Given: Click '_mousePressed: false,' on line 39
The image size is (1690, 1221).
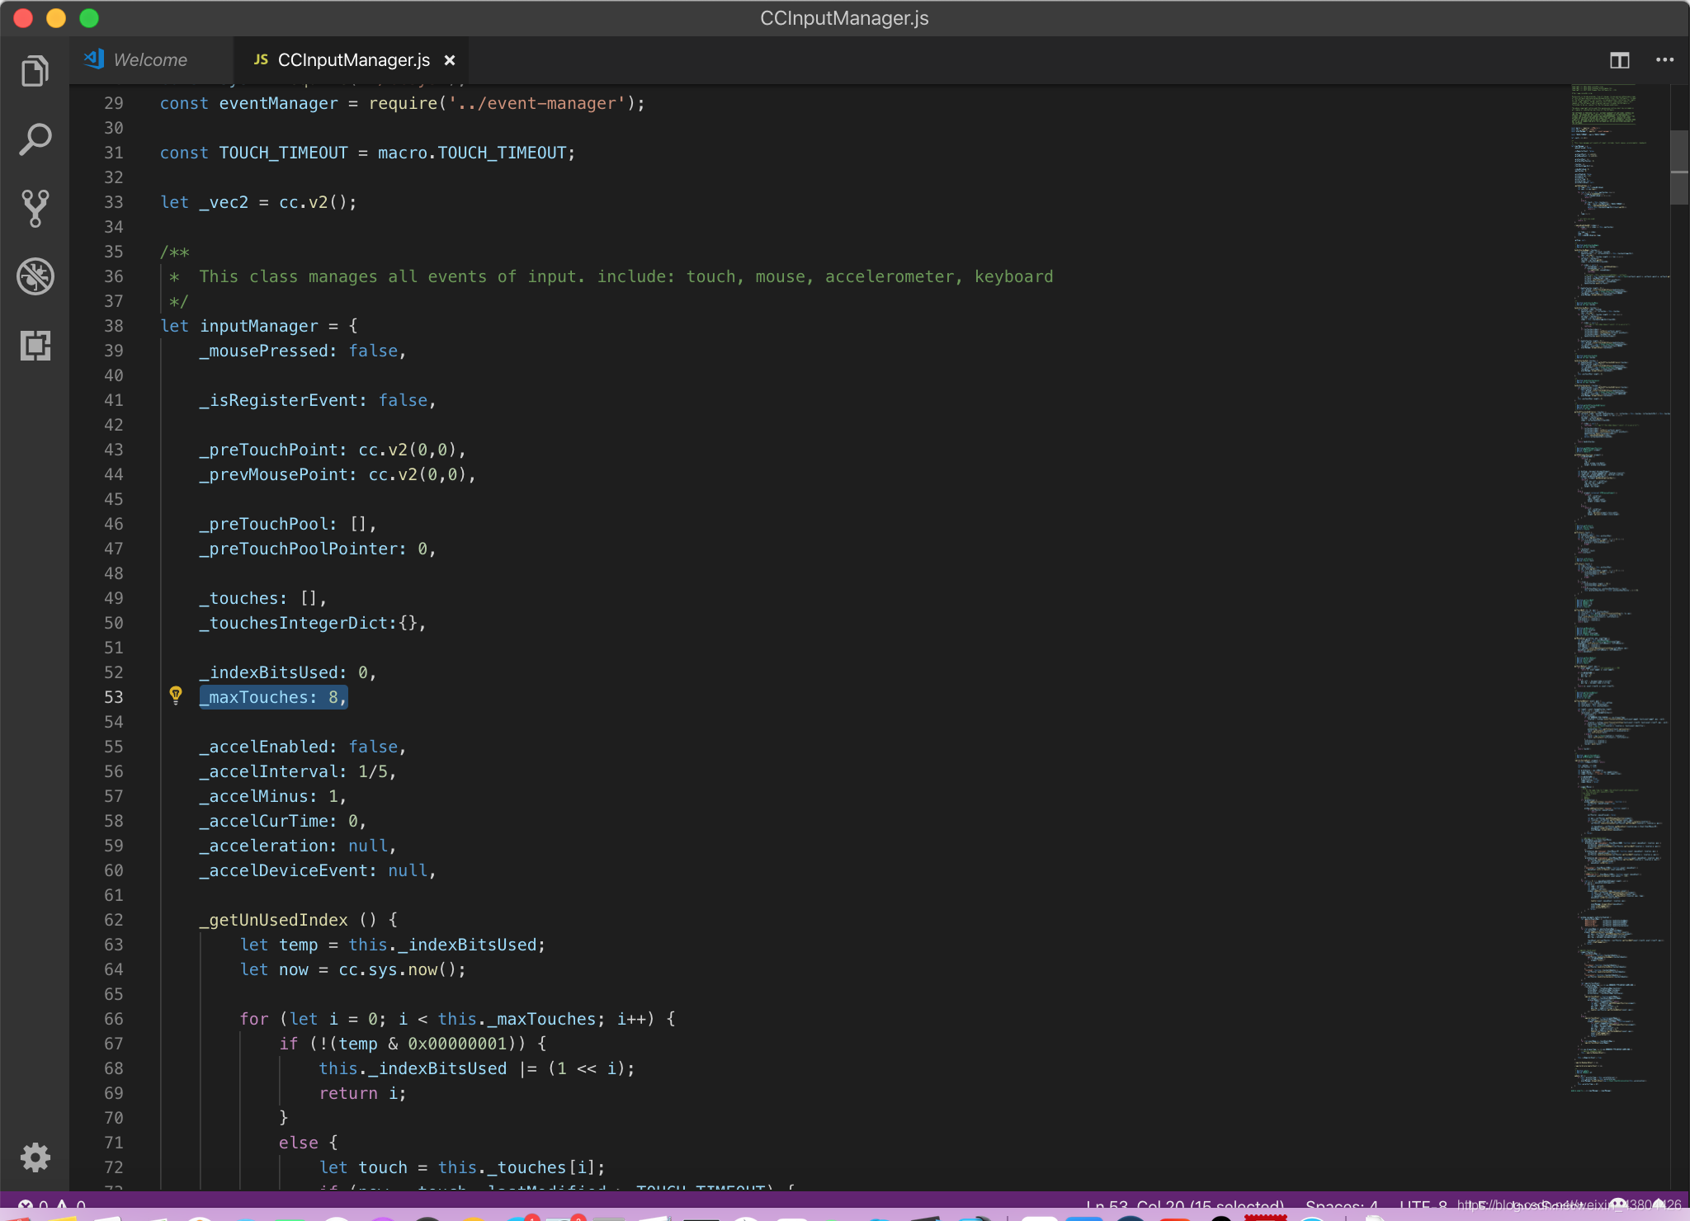Looking at the screenshot, I should [303, 351].
